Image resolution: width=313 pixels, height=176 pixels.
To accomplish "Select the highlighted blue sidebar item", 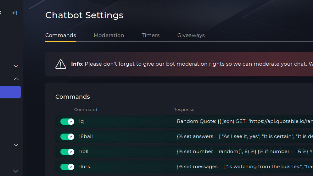I will (10, 92).
